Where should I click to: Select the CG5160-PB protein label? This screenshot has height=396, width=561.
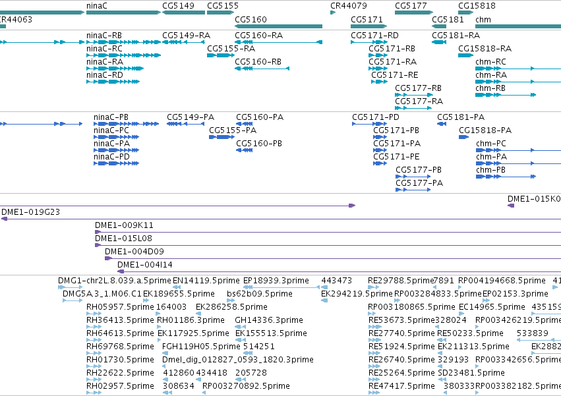point(259,144)
